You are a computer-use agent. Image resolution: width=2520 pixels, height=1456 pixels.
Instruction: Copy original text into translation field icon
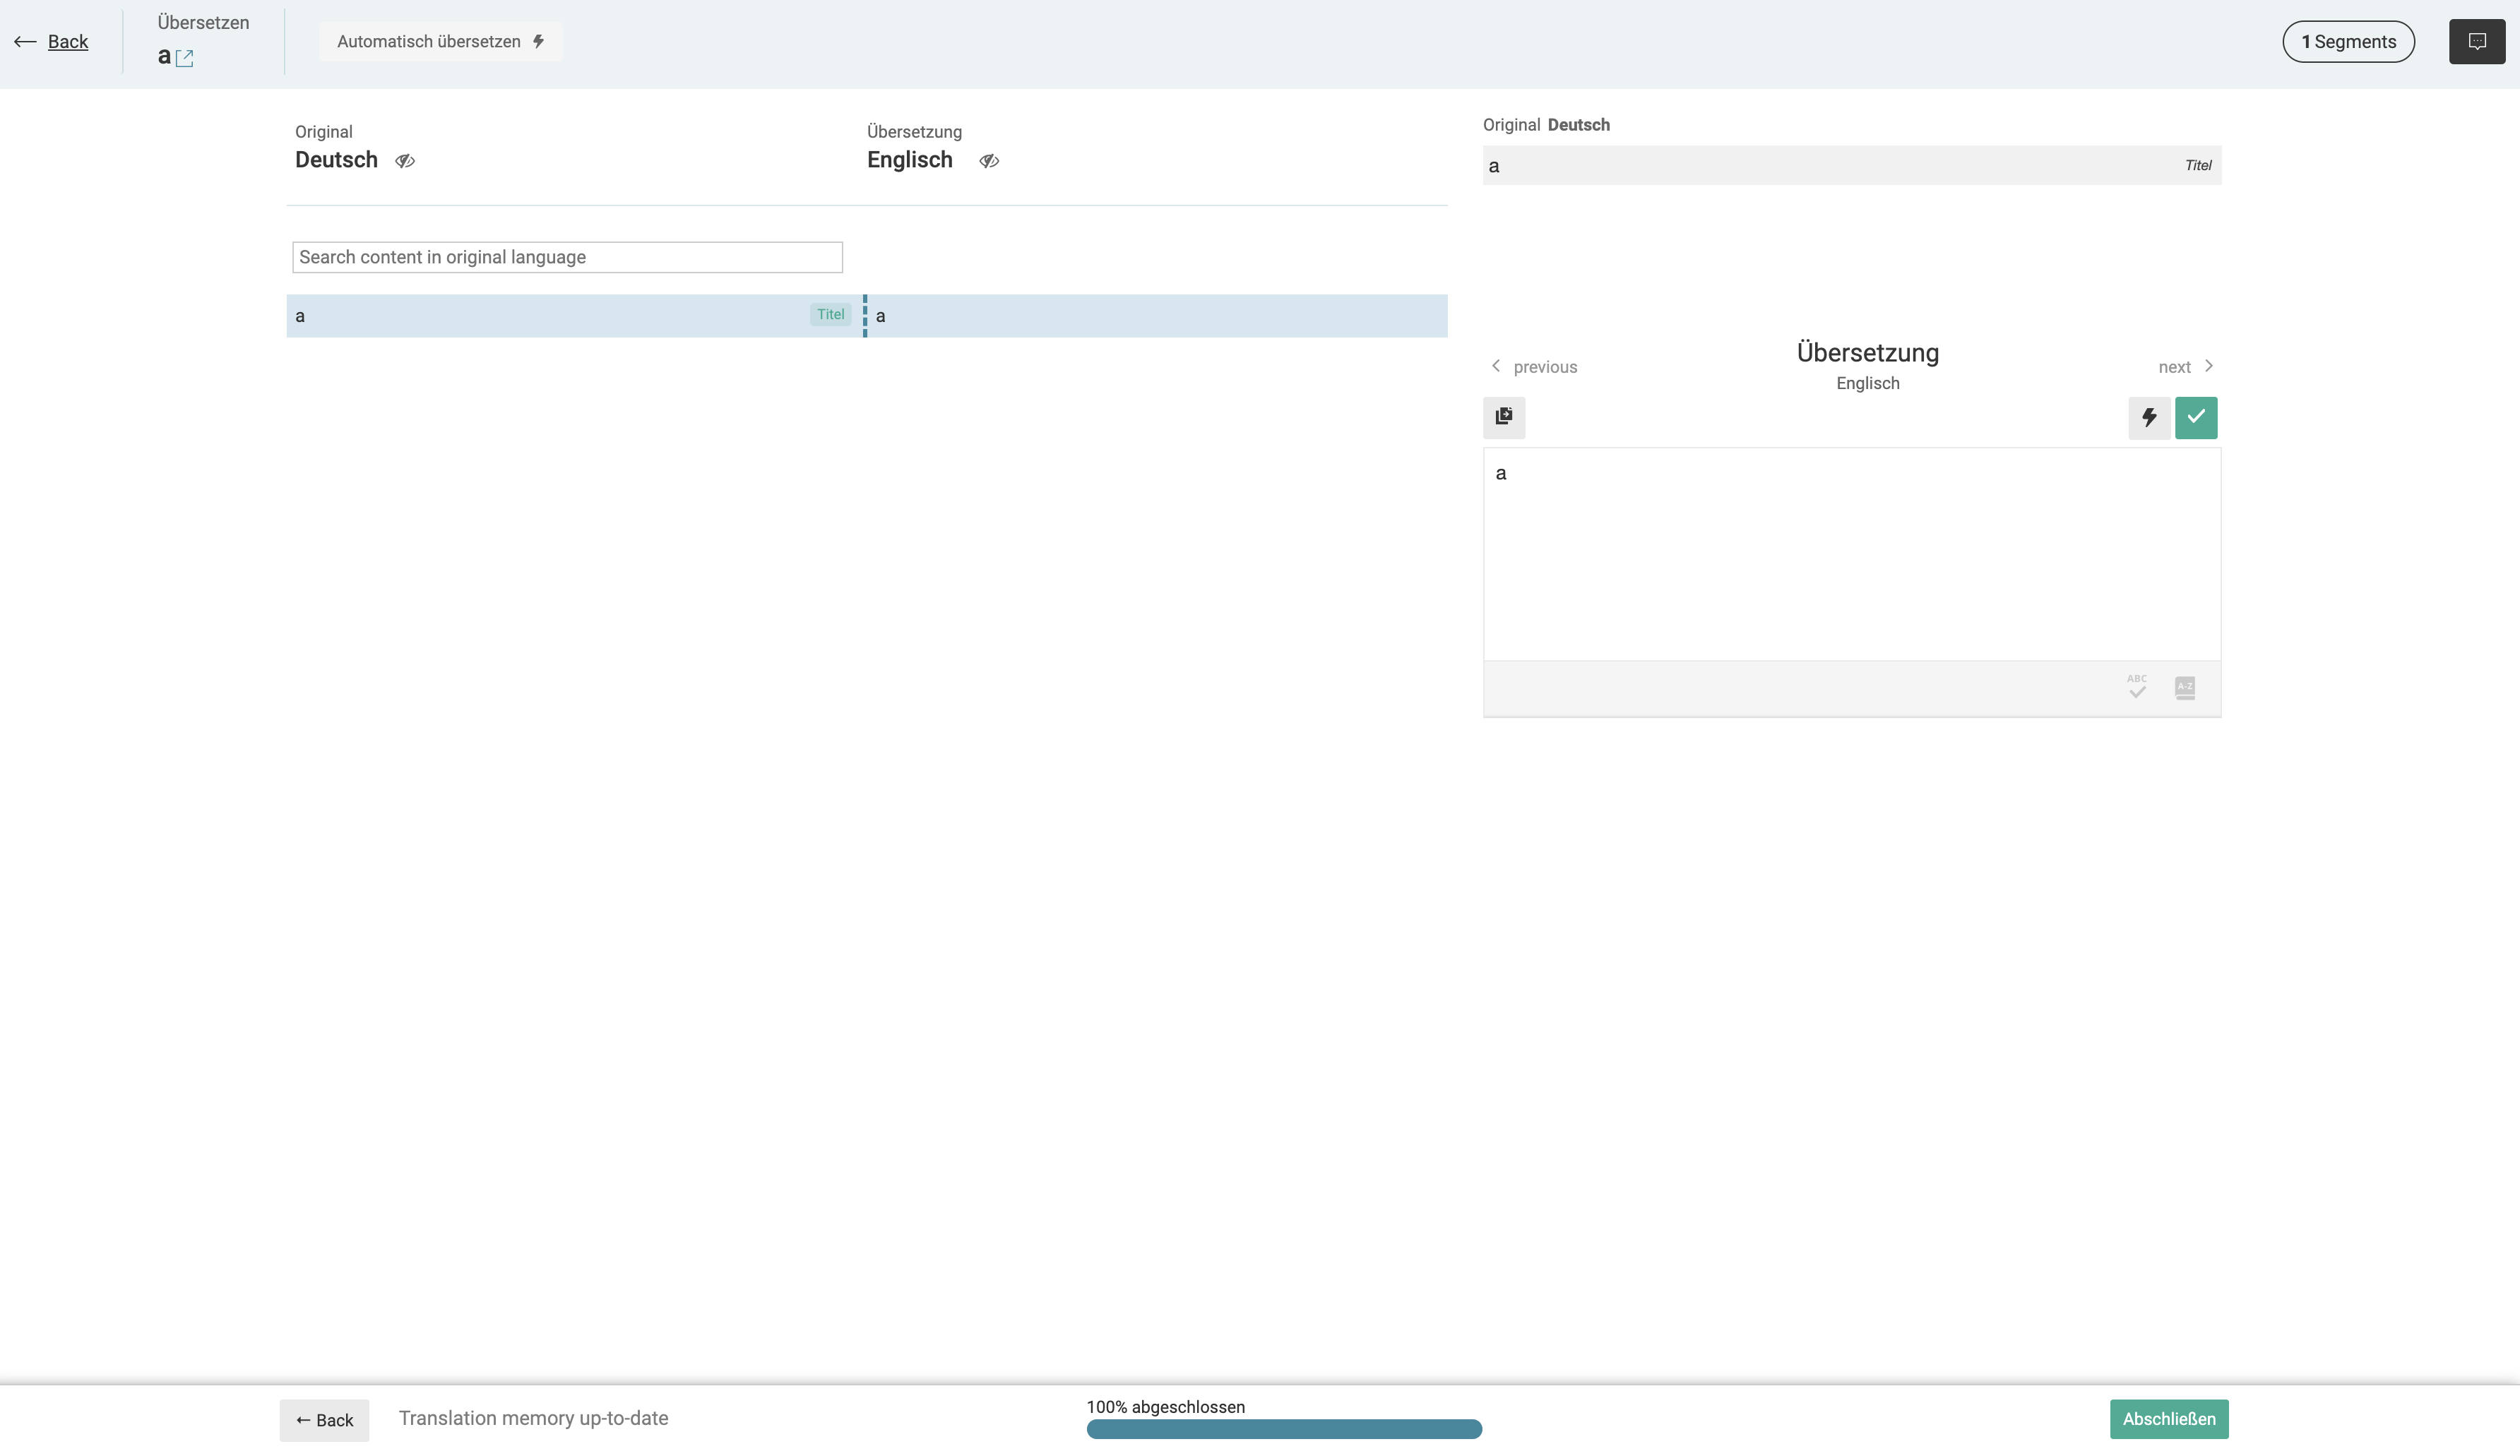(1503, 417)
